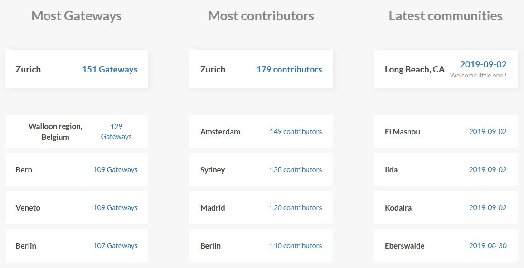
Task: Open Sydney 138 contributors card
Action: [x=261, y=170]
